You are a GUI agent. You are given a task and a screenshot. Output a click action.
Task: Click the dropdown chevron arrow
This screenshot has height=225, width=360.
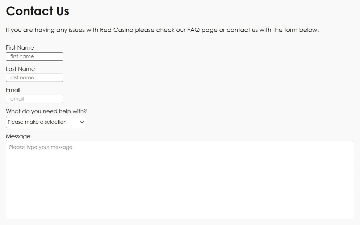(81, 122)
